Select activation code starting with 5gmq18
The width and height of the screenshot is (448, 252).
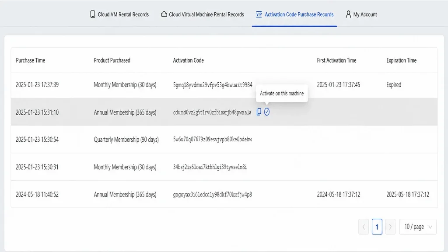tap(213, 85)
